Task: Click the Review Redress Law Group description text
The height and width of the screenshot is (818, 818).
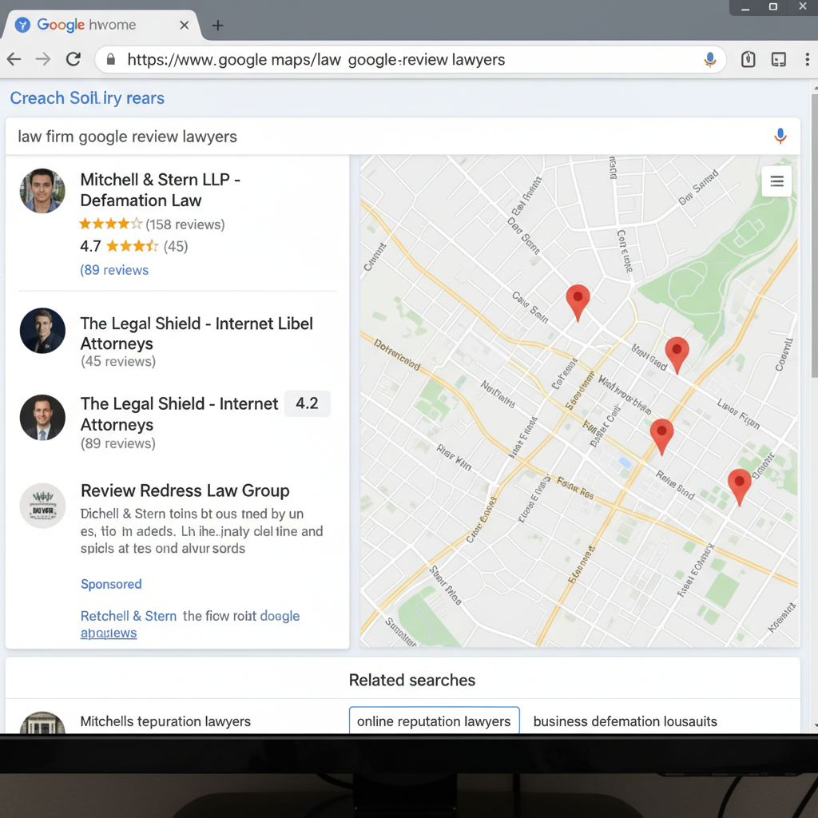Action: [201, 531]
